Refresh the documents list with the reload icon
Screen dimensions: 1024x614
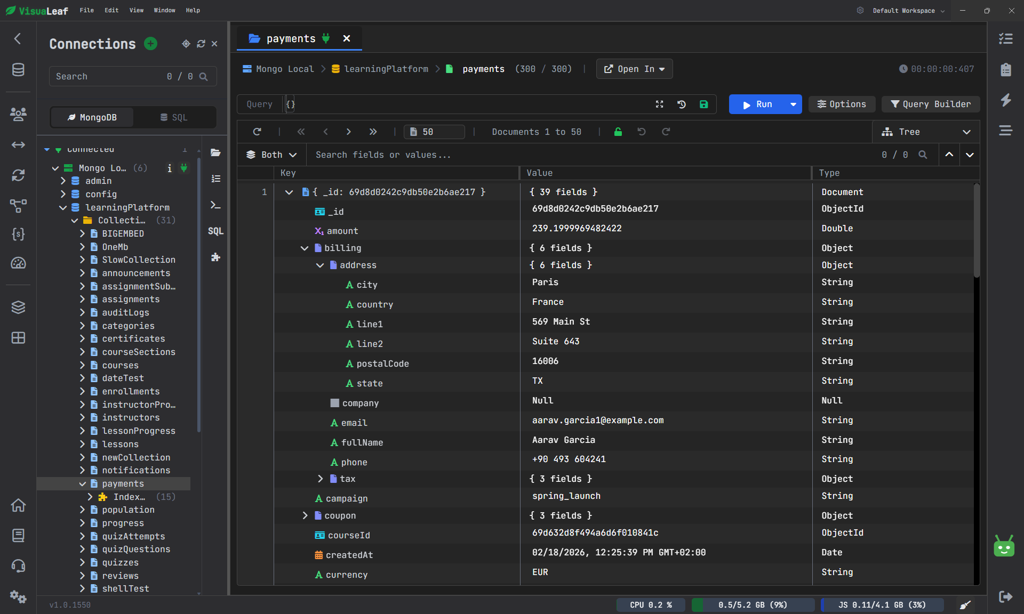[257, 132]
